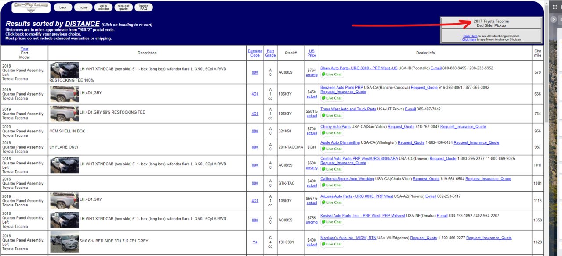Click Here to see Non-Interchange Choices
The width and height of the screenshot is (562, 256).
(x=469, y=39)
